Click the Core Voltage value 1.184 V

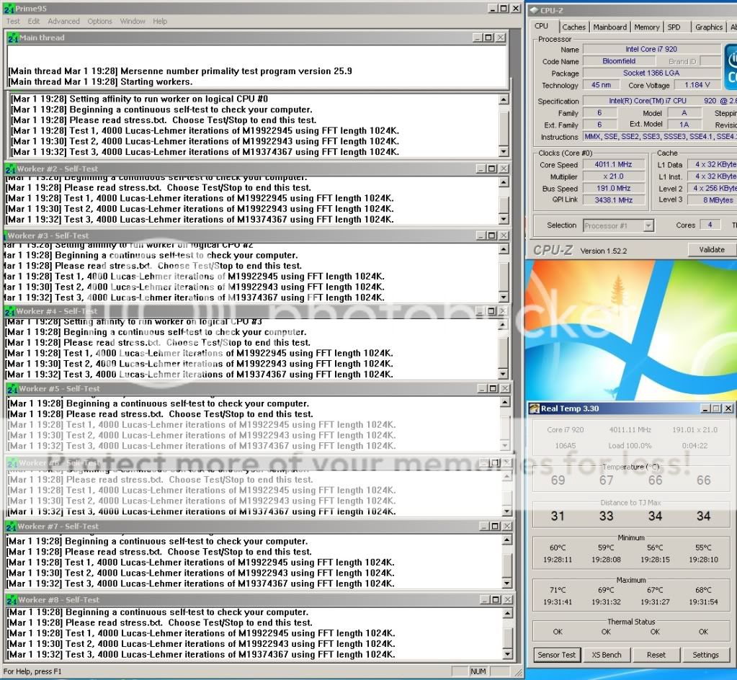697,84
